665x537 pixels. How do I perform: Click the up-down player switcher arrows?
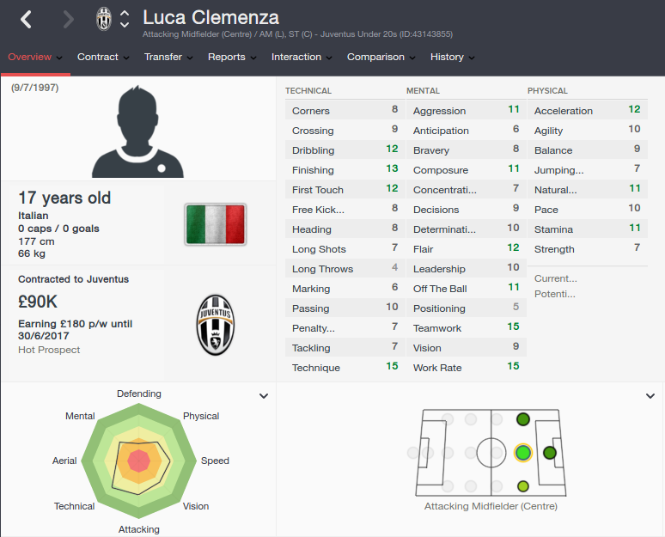point(125,19)
